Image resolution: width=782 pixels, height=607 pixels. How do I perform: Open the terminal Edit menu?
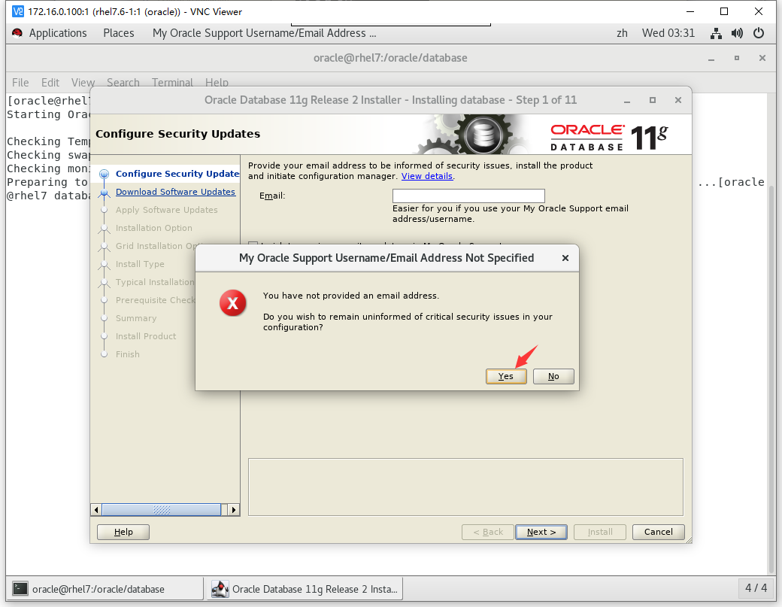point(50,82)
